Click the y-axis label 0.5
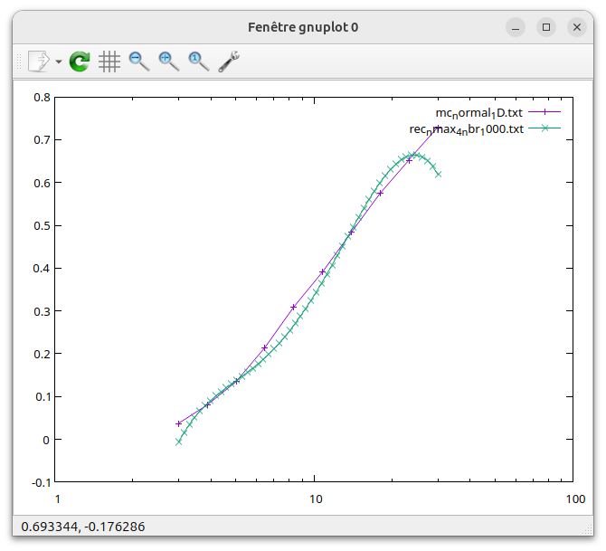Image resolution: width=606 pixels, height=551 pixels. (x=43, y=226)
